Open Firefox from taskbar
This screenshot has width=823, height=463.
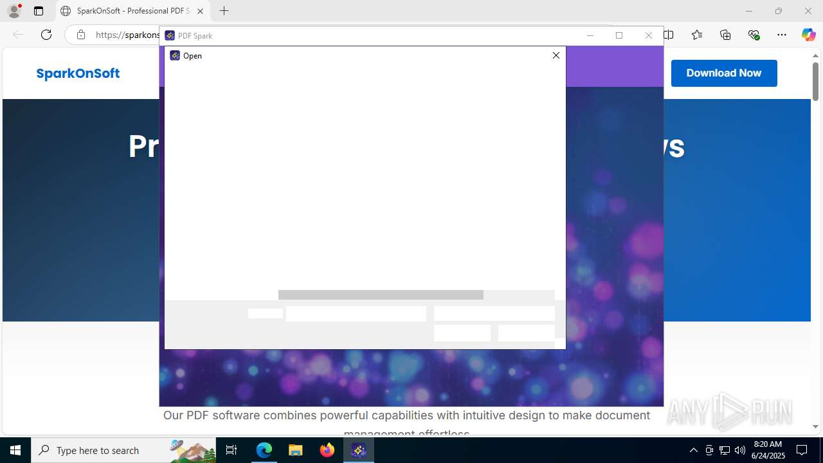point(327,450)
